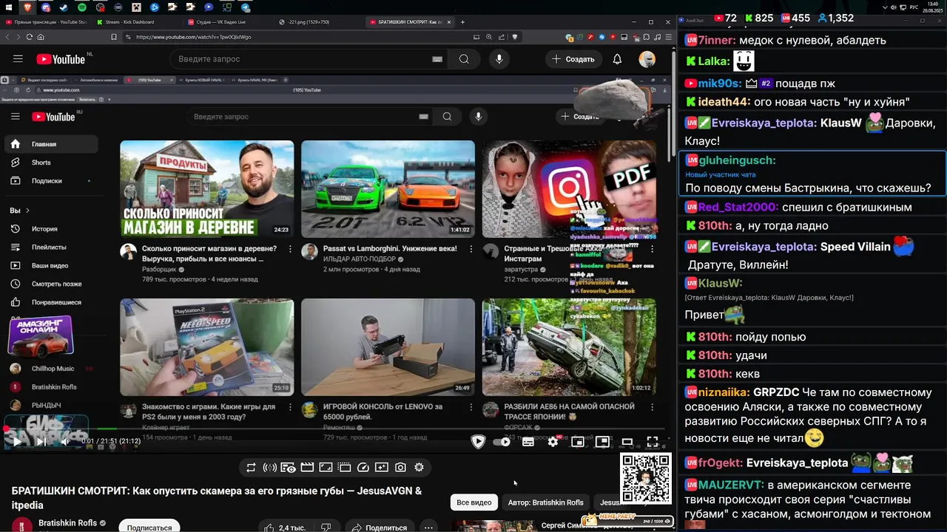
Task: Click the Подписаться subscribe button
Action: click(149, 527)
